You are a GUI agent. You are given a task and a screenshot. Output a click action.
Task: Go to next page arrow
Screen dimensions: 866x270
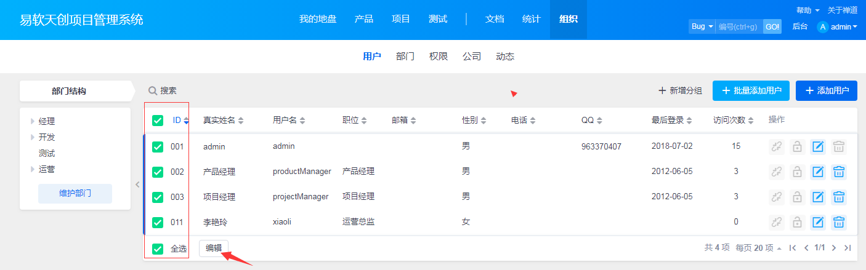(834, 248)
